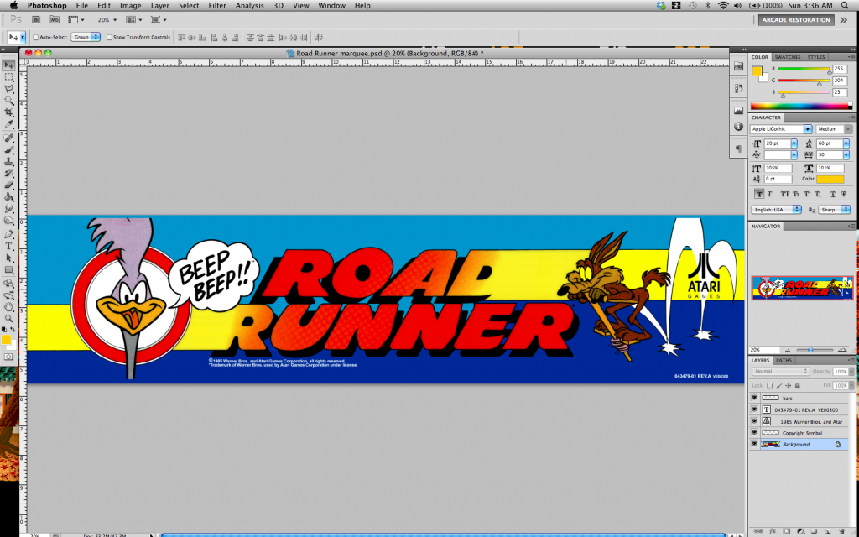
Task: Select the Lasso tool in the toolbar
Action: 9,88
